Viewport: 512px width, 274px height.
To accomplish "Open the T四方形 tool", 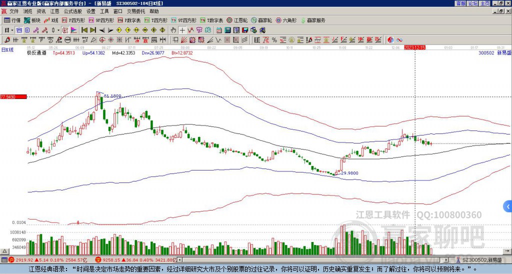I will tap(156, 20).
